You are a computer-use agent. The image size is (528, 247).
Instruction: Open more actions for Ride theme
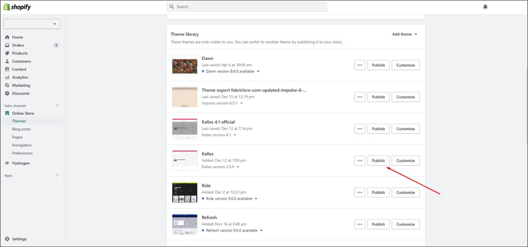360,192
